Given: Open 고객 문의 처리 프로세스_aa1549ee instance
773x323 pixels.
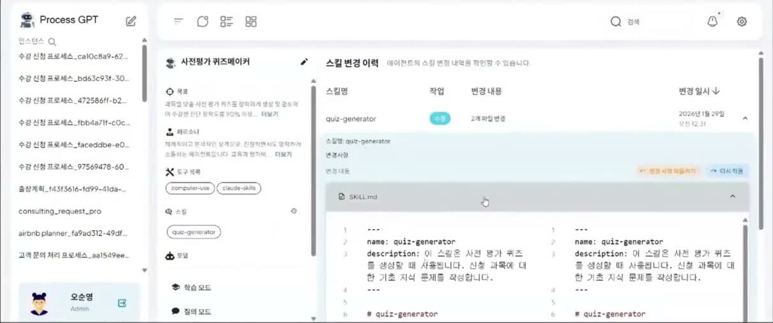Looking at the screenshot, I should (x=73, y=255).
